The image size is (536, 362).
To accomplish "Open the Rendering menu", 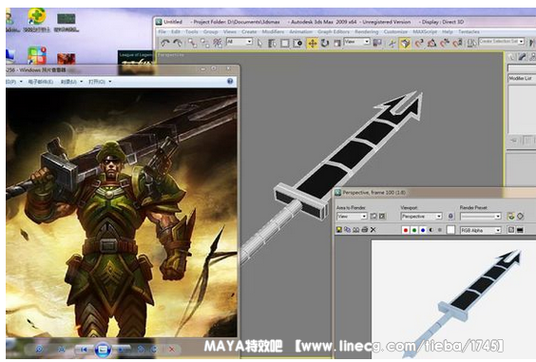I will pos(367,31).
